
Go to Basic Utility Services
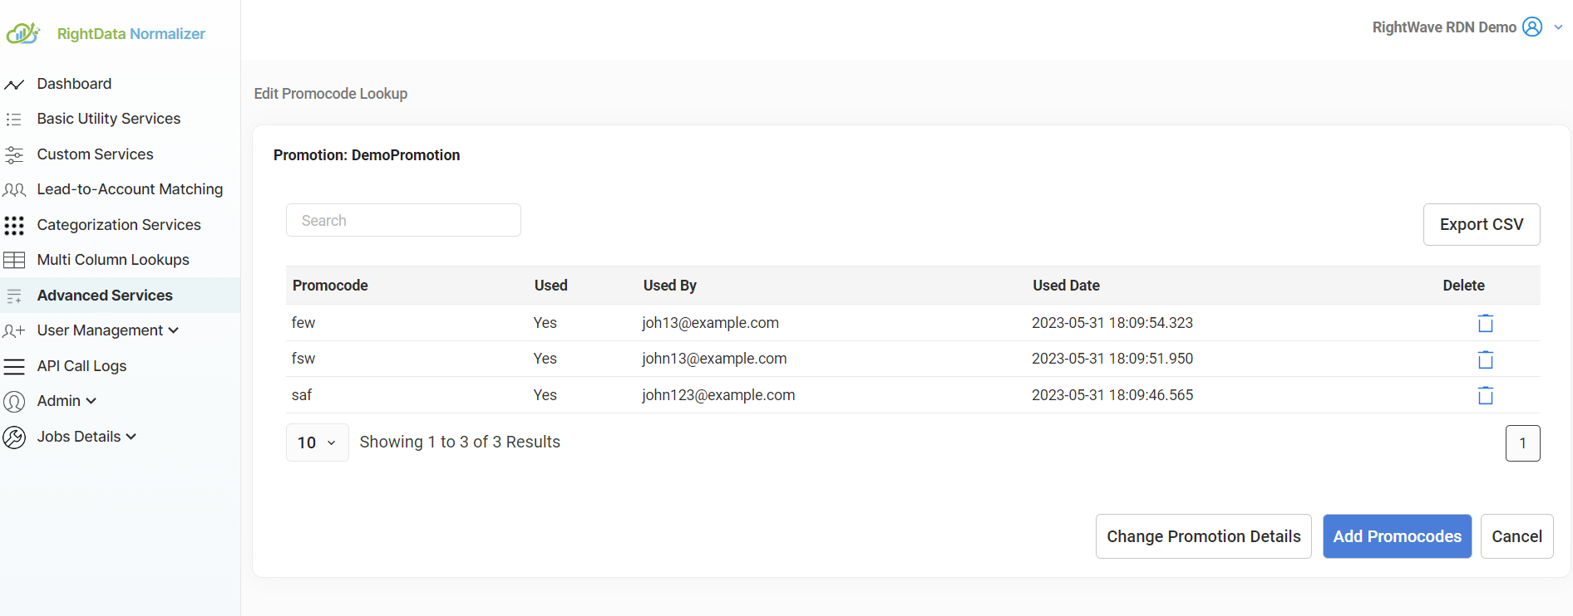click(x=108, y=119)
